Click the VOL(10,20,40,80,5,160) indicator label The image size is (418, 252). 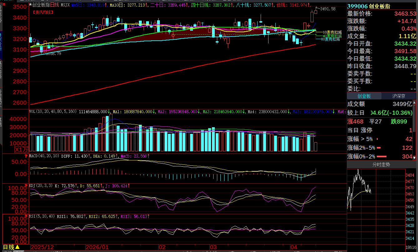click(x=52, y=112)
